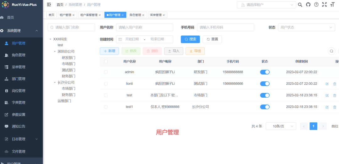Toggle fullscreen mode icon
This screenshot has width=339, height=164.
(x=325, y=5)
